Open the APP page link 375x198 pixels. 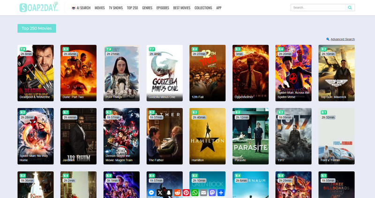(x=219, y=8)
